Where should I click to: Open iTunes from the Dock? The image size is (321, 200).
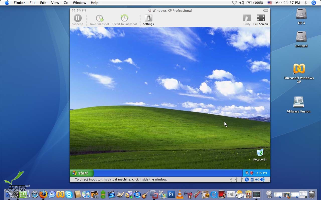coord(86,194)
